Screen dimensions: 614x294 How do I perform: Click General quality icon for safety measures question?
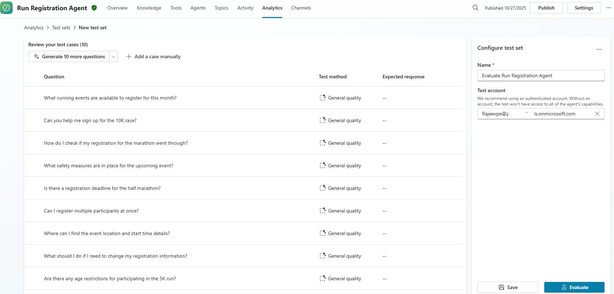pos(322,166)
